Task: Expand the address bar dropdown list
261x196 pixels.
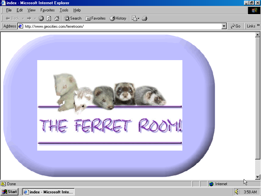Action: pyautogui.click(x=224, y=26)
